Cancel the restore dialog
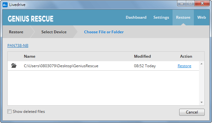The width and height of the screenshot is (212, 123). [192, 112]
